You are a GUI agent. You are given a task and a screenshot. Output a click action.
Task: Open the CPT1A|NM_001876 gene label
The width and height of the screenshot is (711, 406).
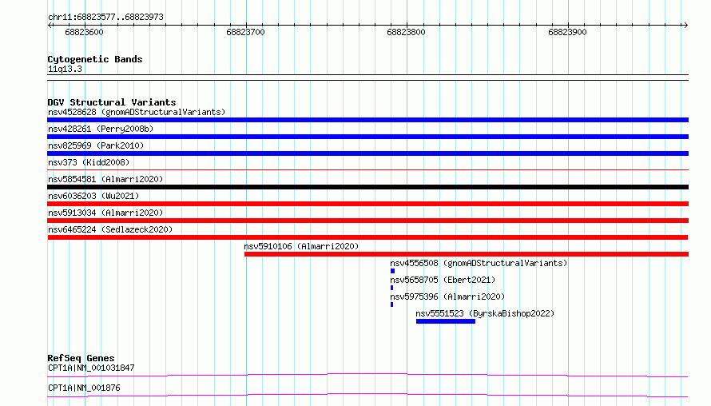tap(84, 388)
